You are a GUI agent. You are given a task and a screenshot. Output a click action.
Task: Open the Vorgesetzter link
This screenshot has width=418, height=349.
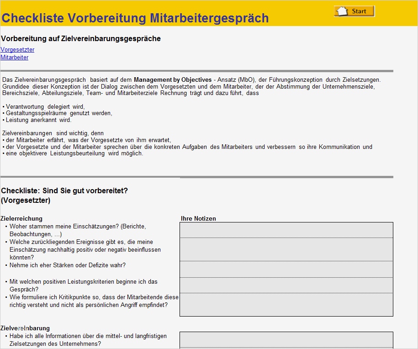(x=17, y=49)
